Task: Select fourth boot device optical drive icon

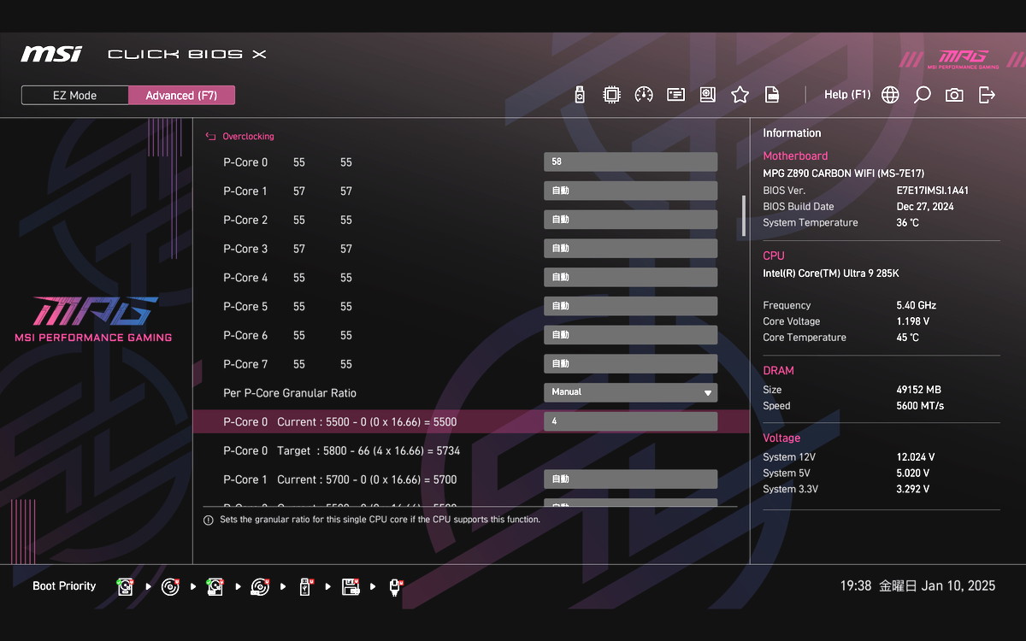Action: pos(260,586)
